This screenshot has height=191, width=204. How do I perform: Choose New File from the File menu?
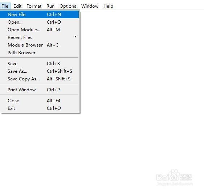click(39, 14)
